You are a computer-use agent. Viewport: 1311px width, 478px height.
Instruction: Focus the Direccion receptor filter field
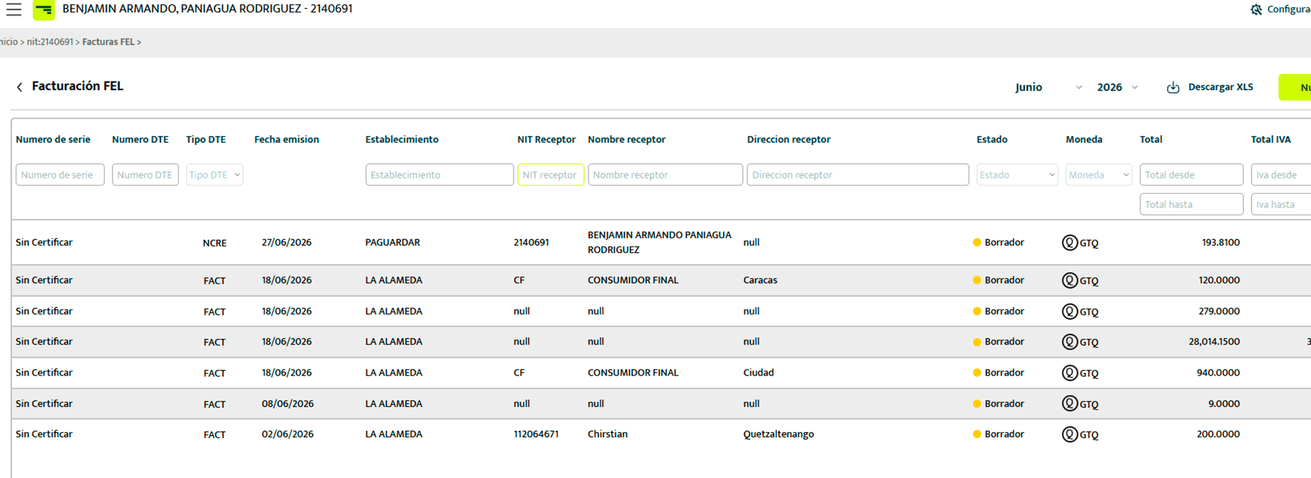click(858, 175)
